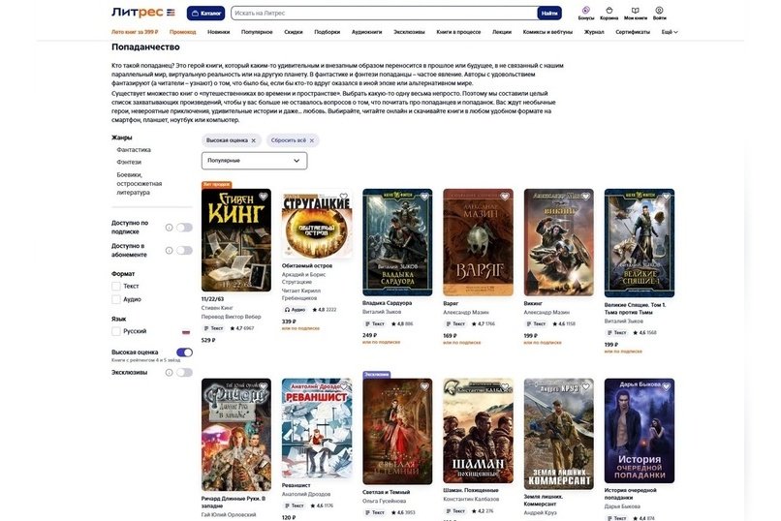Click the Найти search button
The width and height of the screenshot is (781, 521).
549,14
